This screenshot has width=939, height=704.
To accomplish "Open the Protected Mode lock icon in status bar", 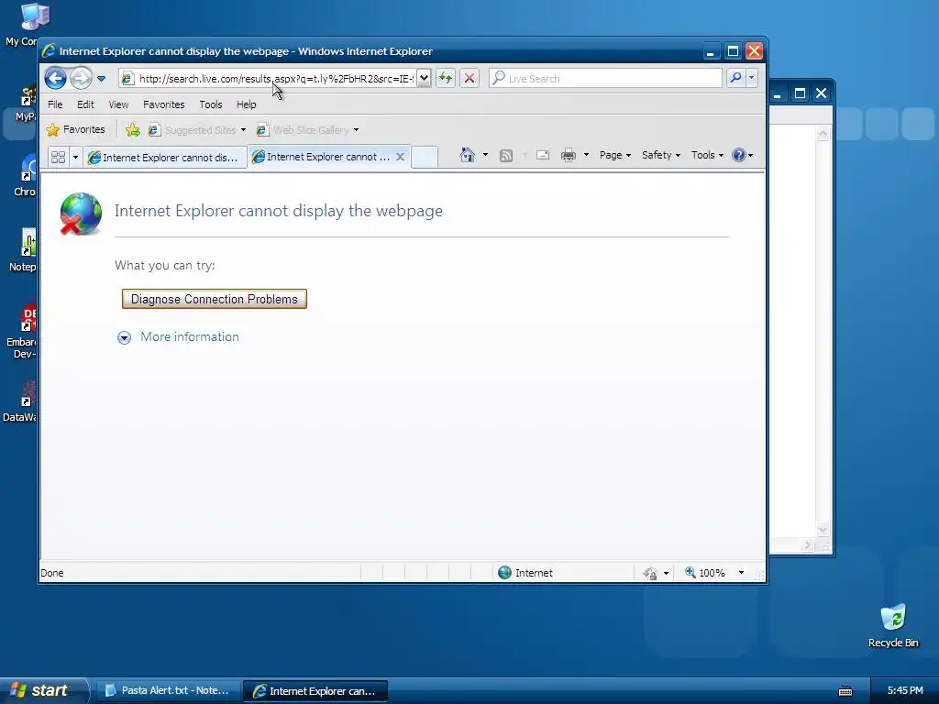I will [650, 574].
